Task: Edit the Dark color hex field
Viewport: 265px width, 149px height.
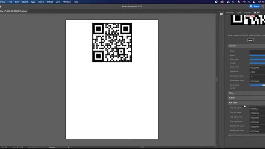Action: point(257,68)
